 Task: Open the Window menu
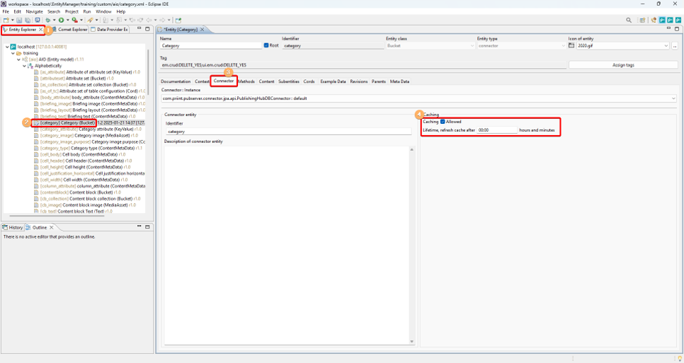pyautogui.click(x=103, y=11)
